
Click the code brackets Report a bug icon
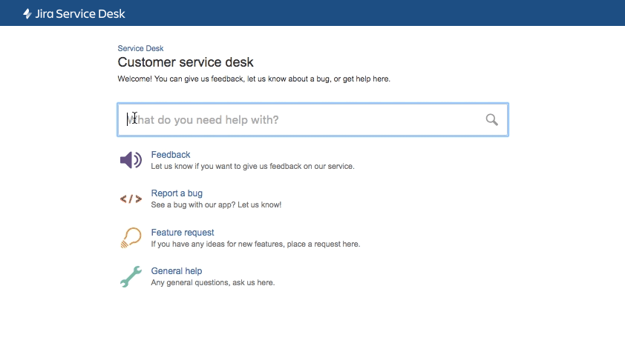coord(131,199)
